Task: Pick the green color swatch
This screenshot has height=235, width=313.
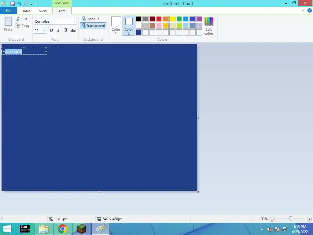Action: click(x=179, y=19)
